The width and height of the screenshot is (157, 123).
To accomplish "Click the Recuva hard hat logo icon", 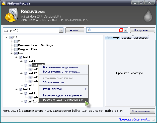I will coord(12,15).
